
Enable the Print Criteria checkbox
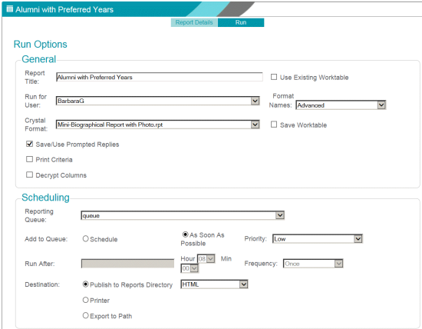click(x=29, y=159)
